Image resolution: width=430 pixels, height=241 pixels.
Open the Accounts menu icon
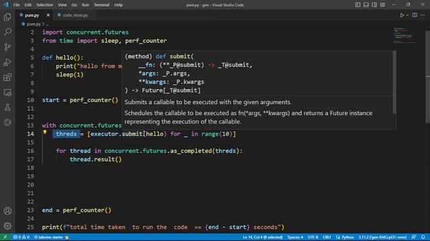point(7,211)
